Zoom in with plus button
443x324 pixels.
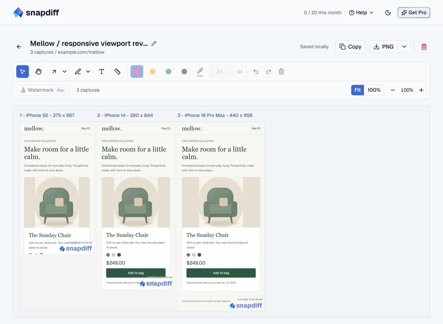(x=421, y=90)
